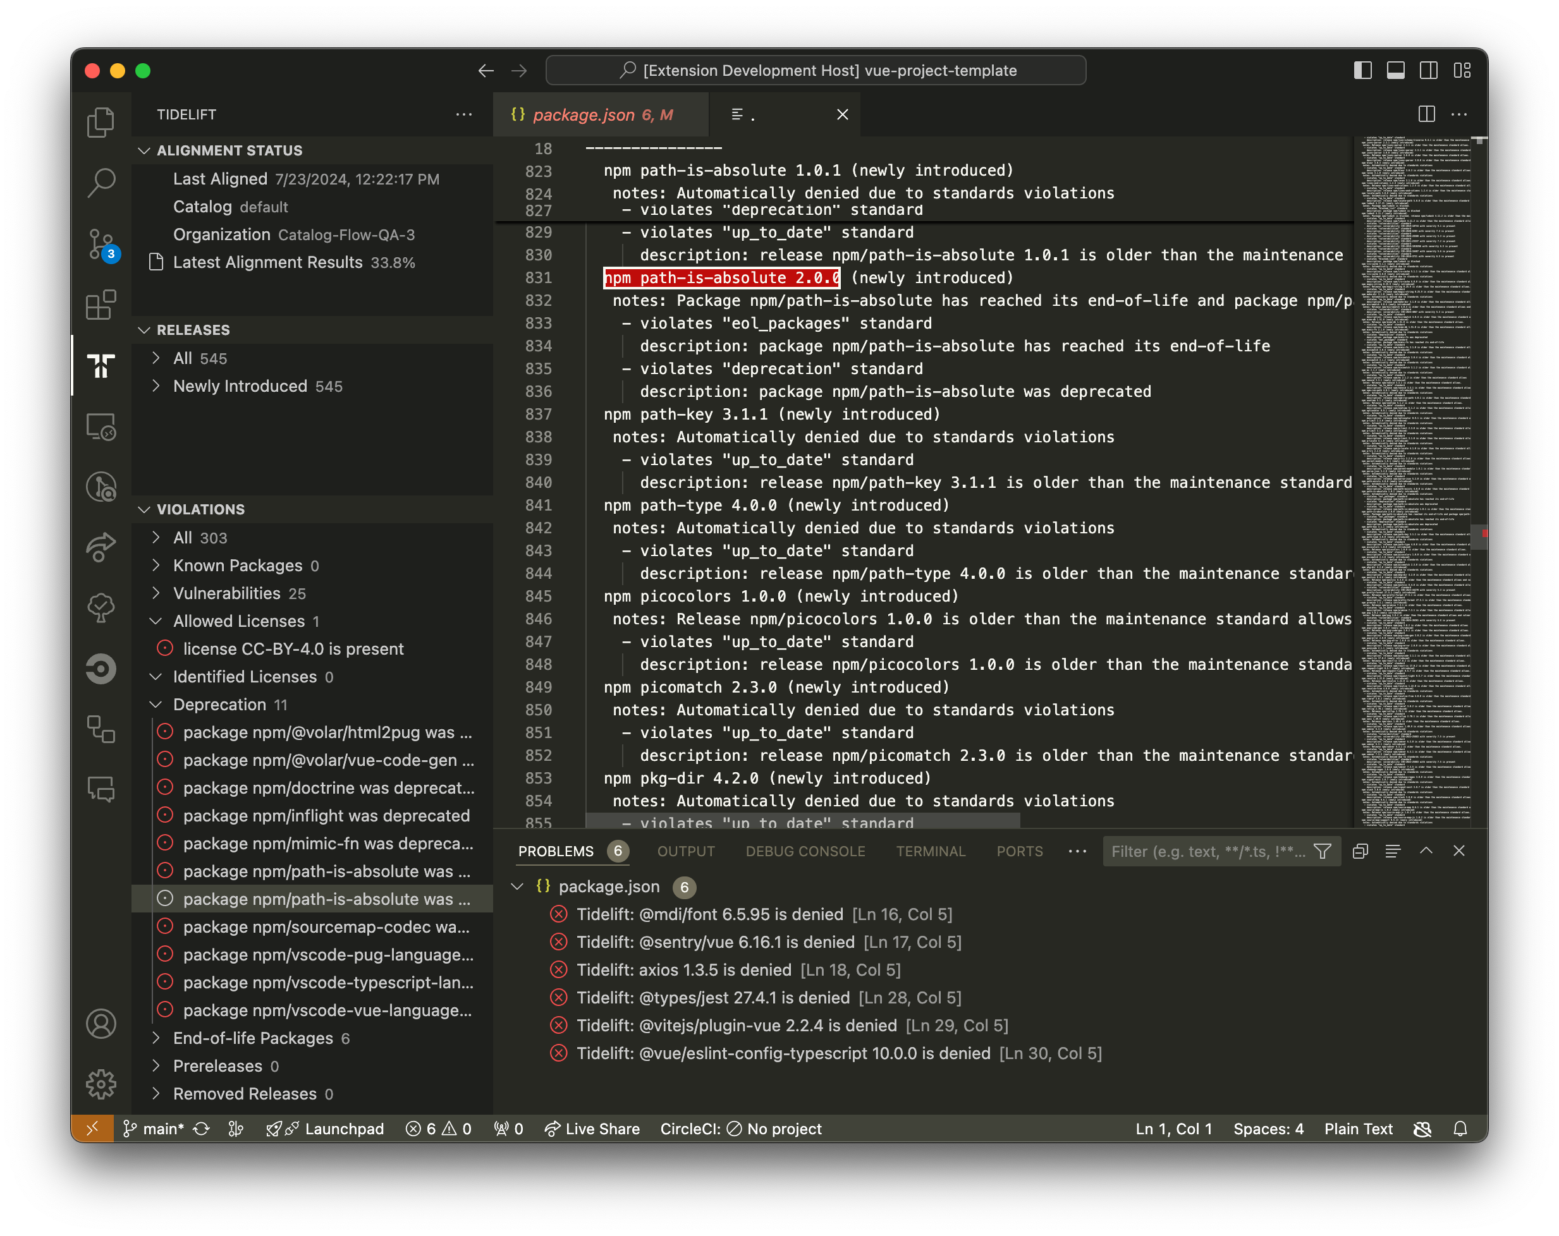Switch to the package.json editor tab
Screen dimensions: 1559x1236
[600, 114]
